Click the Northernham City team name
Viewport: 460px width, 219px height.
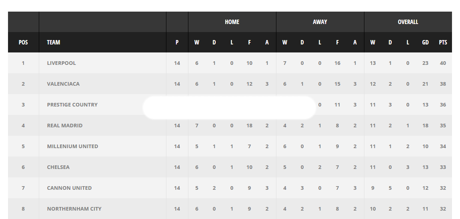point(74,209)
